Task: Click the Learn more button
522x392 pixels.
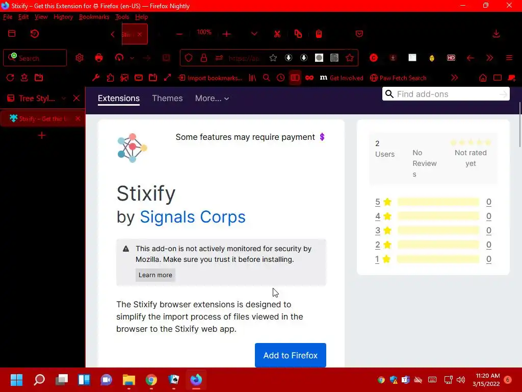Action: pyautogui.click(x=155, y=275)
